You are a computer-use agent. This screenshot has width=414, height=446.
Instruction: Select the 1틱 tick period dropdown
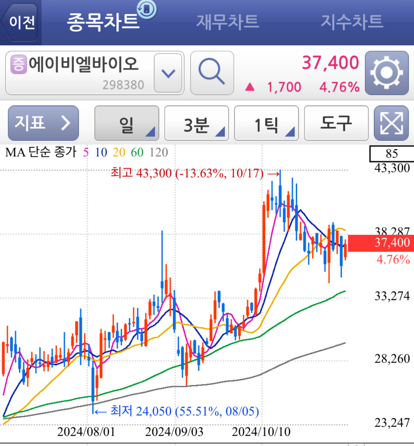click(266, 123)
